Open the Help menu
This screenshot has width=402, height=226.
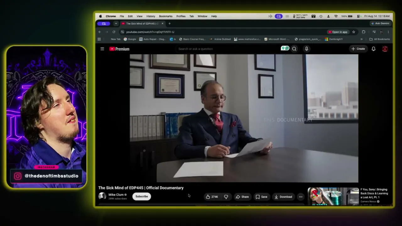click(x=214, y=16)
